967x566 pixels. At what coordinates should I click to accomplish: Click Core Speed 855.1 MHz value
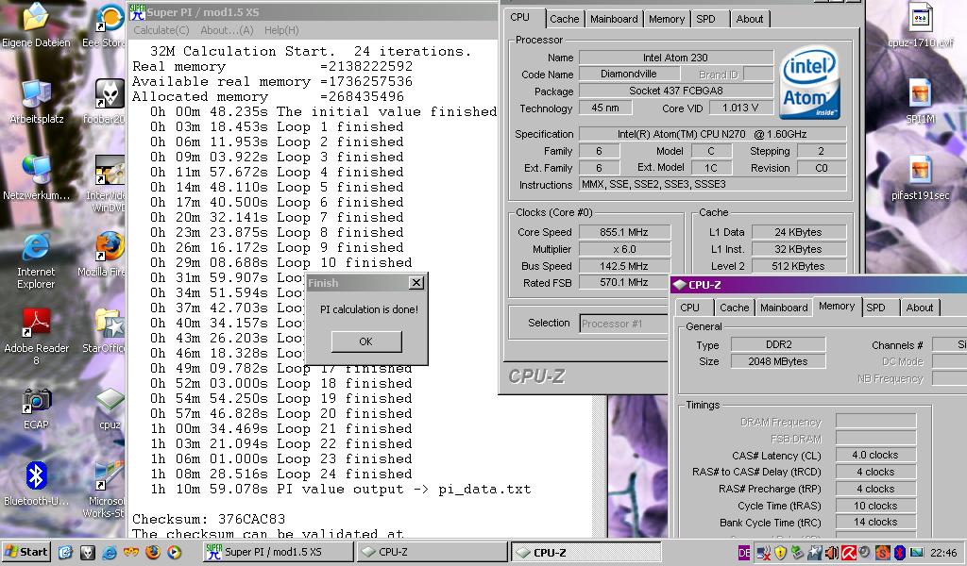coord(624,232)
